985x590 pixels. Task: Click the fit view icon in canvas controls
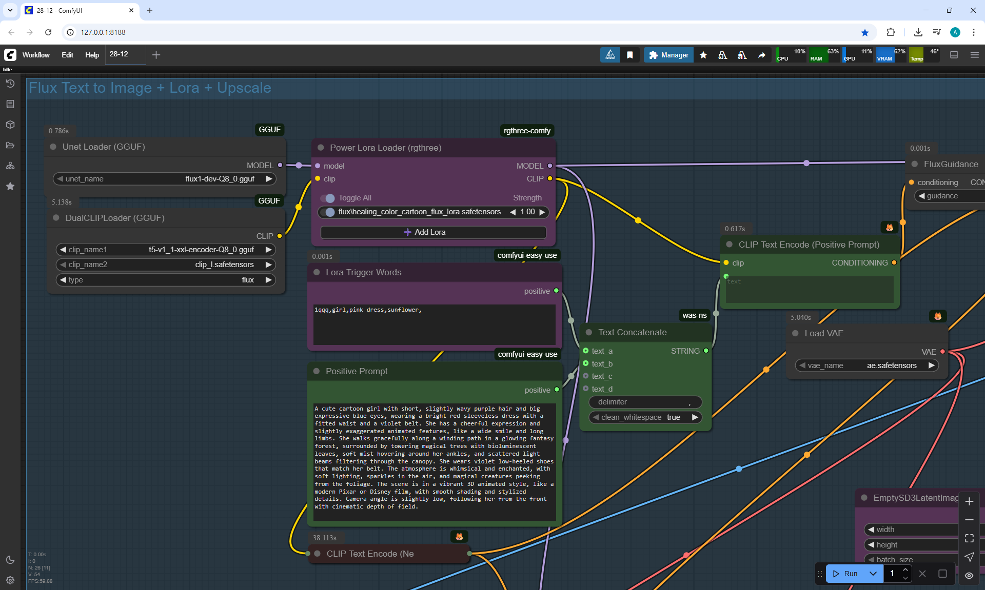(x=969, y=538)
